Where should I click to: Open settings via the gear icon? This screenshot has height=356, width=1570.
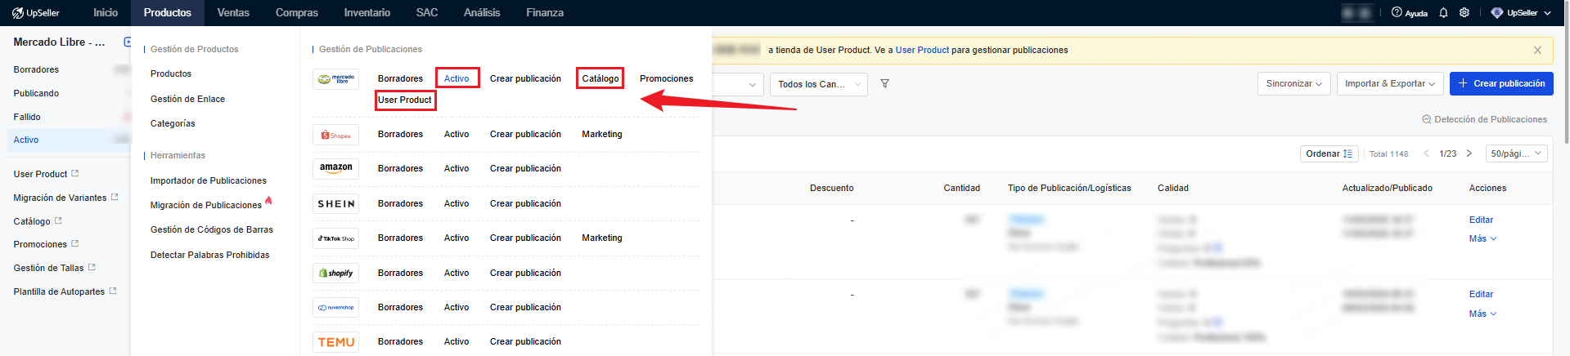pos(1464,13)
